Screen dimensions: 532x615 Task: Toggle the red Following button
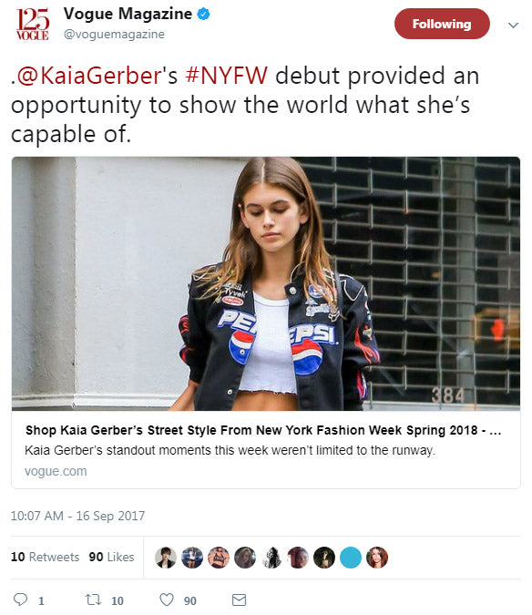coord(442,24)
